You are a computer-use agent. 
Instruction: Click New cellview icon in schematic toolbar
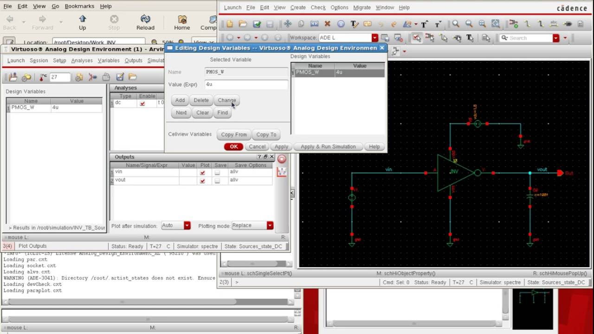229,24
